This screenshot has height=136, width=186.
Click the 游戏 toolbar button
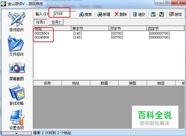[175, 14]
